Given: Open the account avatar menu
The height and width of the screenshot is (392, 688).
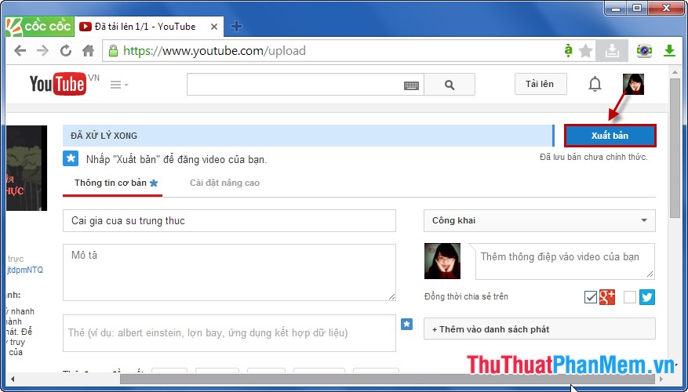Looking at the screenshot, I should pyautogui.click(x=633, y=84).
